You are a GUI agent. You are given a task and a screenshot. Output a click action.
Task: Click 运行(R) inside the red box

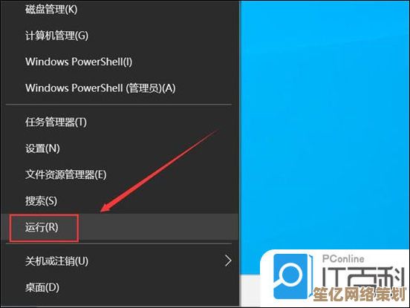tap(42, 227)
